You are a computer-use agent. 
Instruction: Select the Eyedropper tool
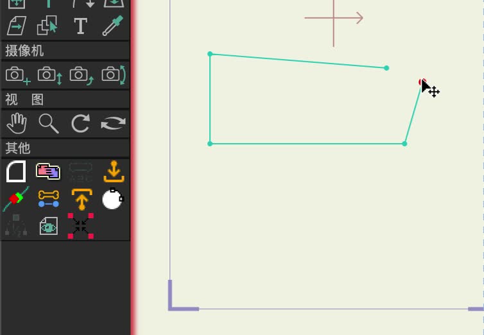pyautogui.click(x=113, y=26)
